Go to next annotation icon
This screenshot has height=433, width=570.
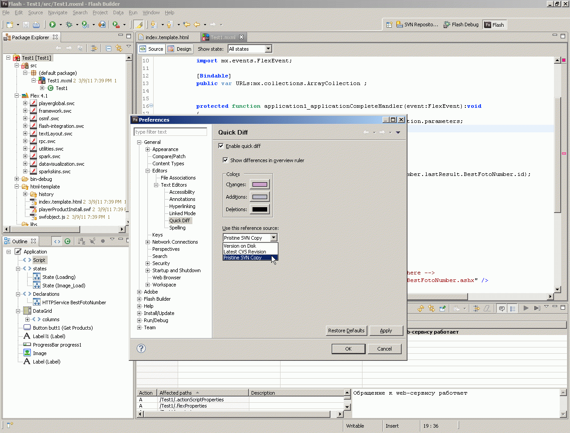(154, 25)
